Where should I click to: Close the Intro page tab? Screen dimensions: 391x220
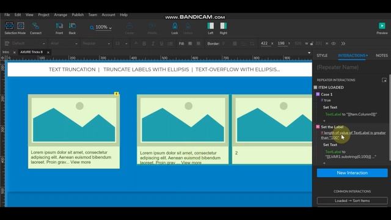point(14,52)
